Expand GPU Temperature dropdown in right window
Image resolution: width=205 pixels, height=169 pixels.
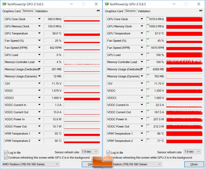(x=142, y=33)
